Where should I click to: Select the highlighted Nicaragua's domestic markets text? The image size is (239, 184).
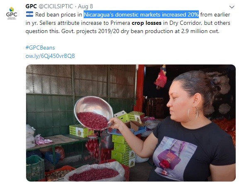coord(141,14)
